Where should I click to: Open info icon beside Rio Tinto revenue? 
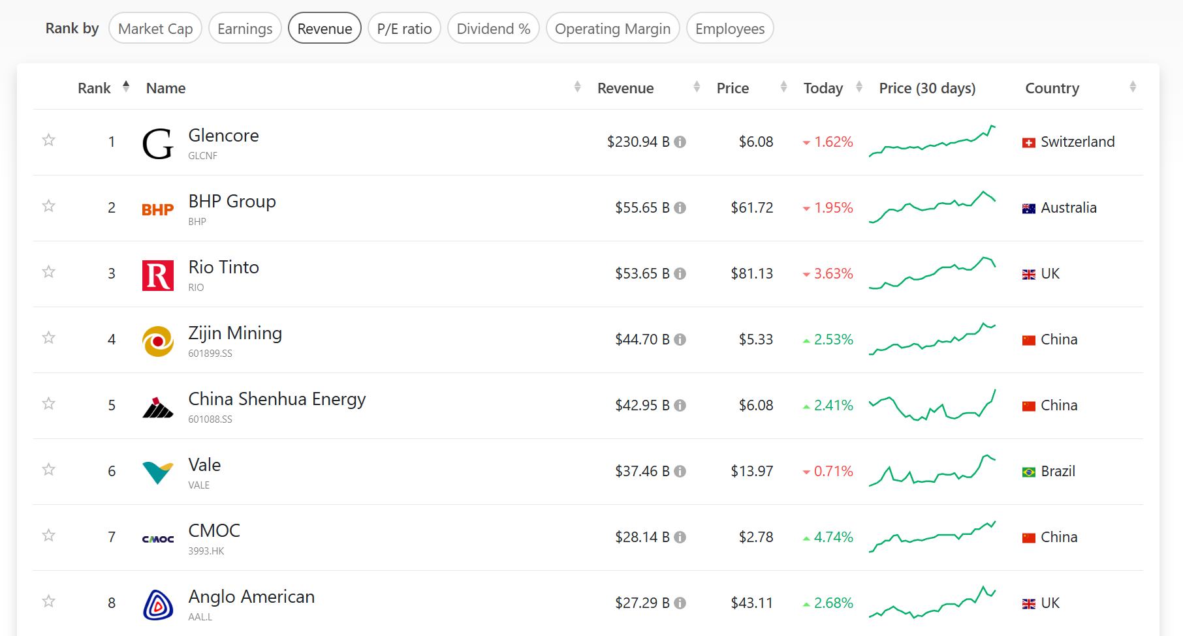pos(680,273)
